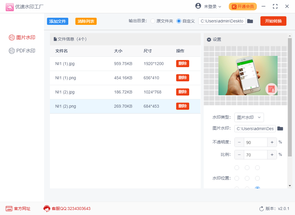
Task: Click the 优速水印工厂 app logo
Action: [10, 7]
